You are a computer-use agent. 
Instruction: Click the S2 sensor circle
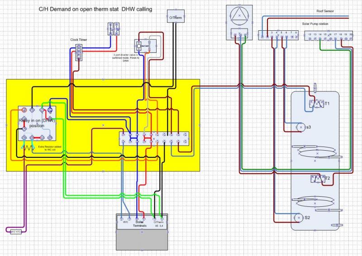[x=298, y=218]
